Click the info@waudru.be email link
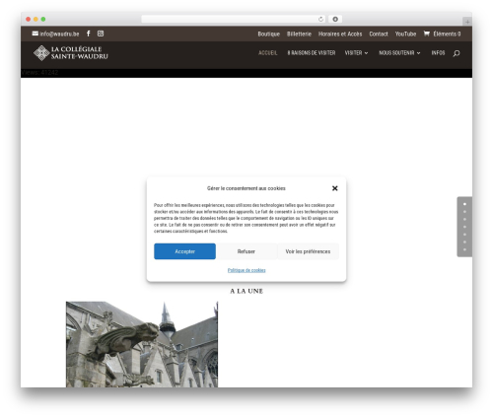The width and height of the screenshot is (493, 417). pos(55,34)
